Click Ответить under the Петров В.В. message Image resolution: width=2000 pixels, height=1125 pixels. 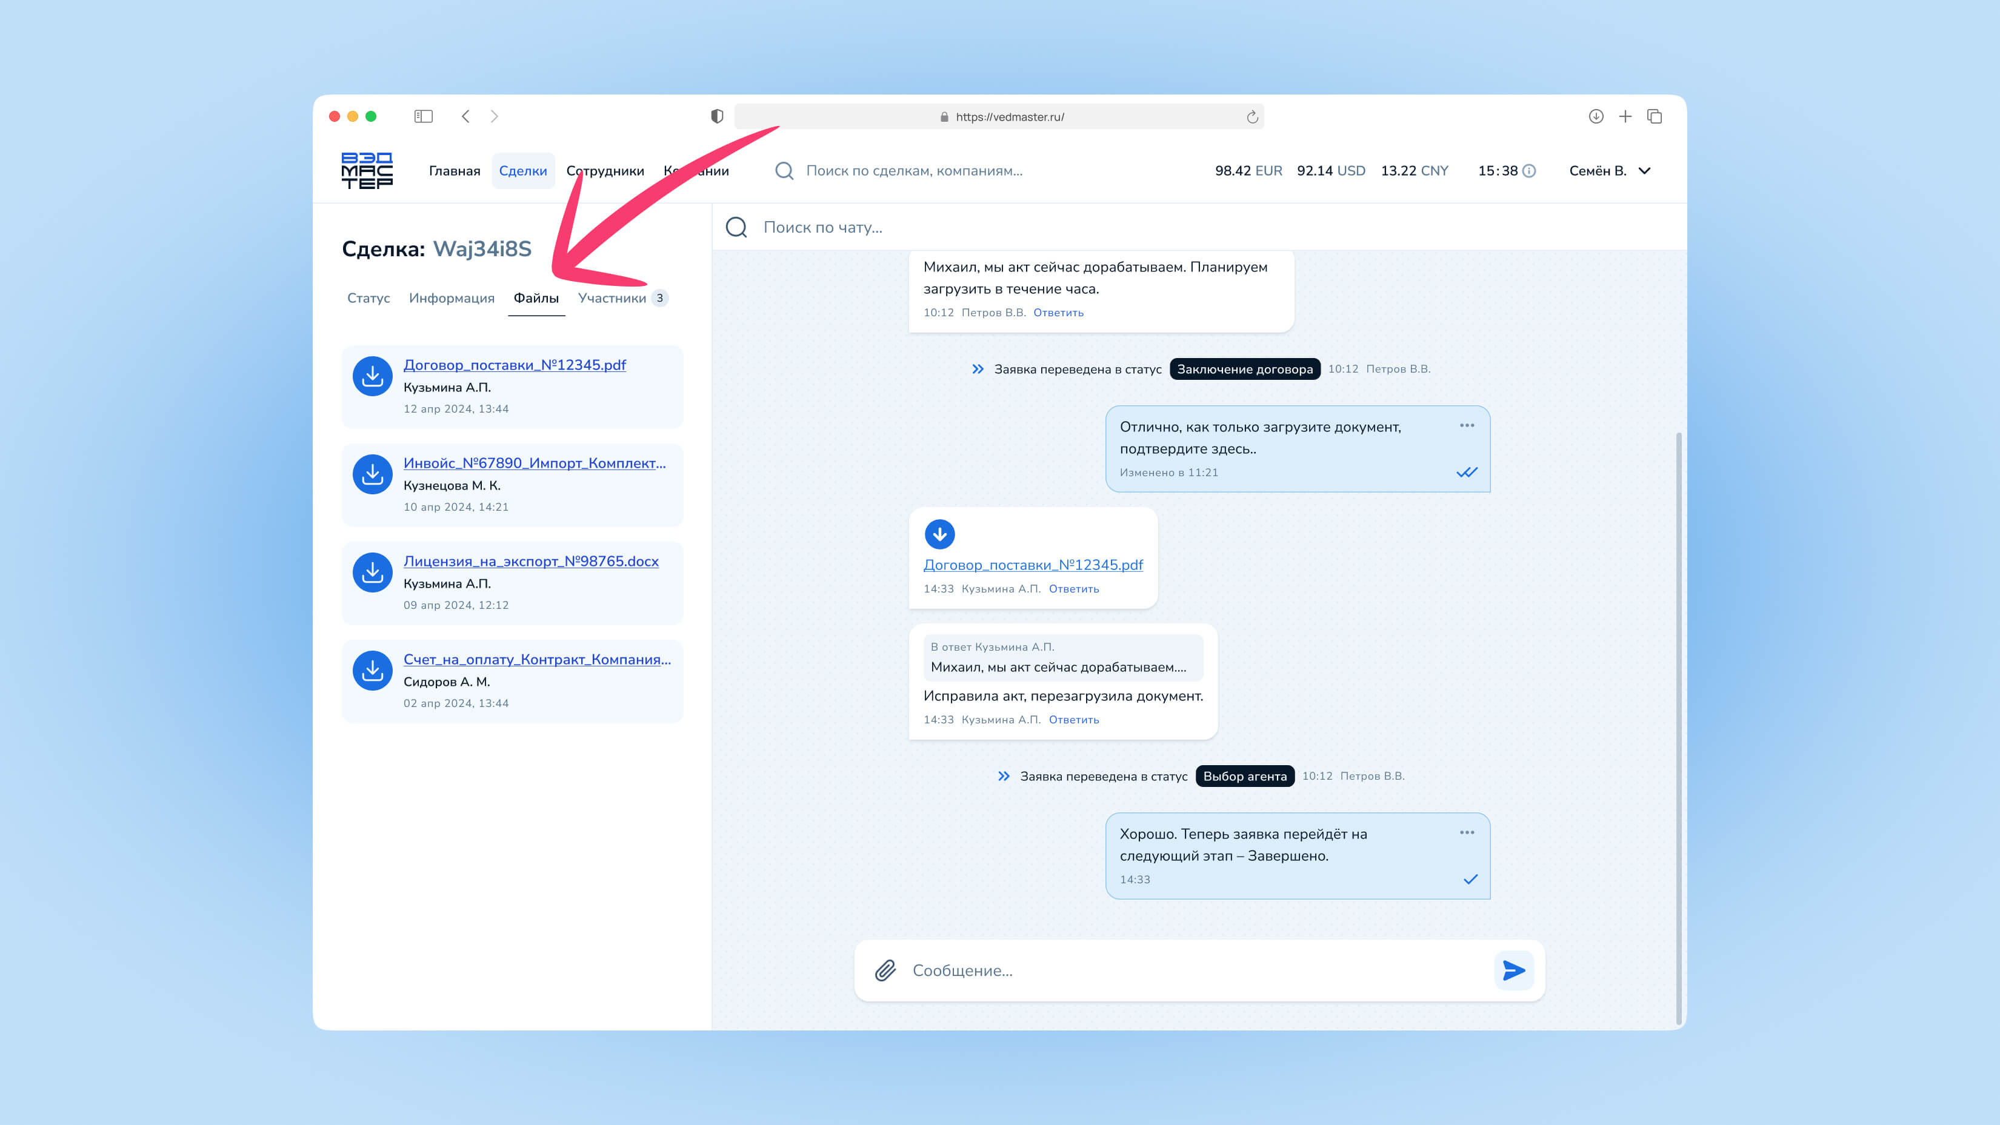(1058, 313)
